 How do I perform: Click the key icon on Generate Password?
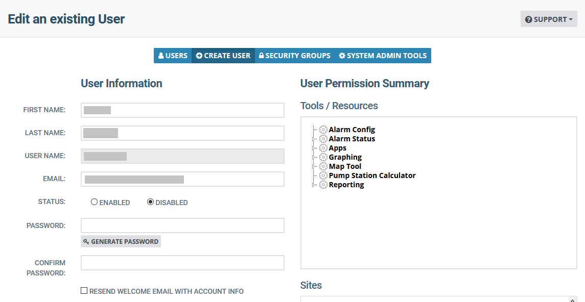point(86,242)
